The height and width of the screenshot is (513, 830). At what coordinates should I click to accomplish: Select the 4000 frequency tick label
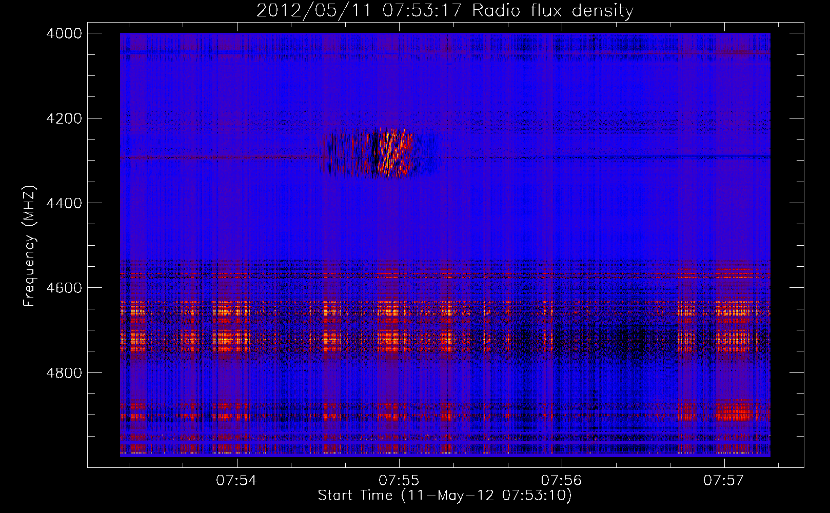point(64,33)
